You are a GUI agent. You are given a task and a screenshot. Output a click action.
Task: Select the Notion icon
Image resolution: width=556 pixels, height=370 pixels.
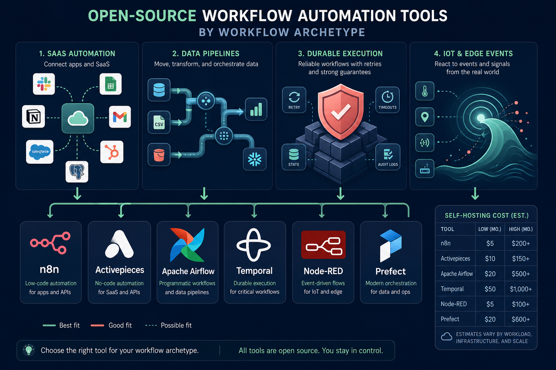[34, 117]
